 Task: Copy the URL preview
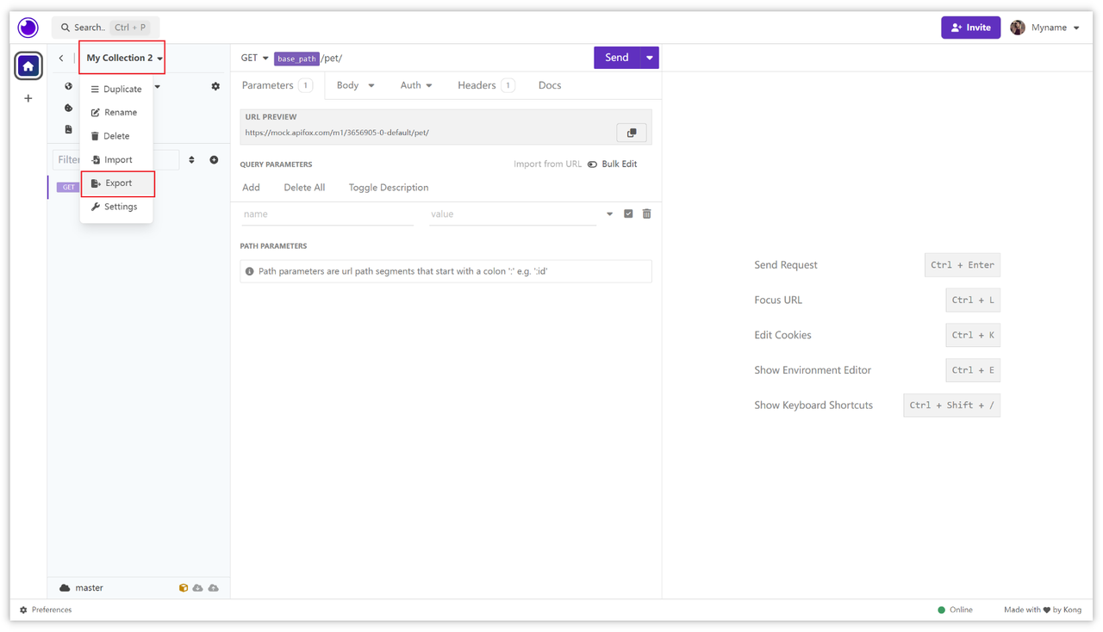click(632, 133)
